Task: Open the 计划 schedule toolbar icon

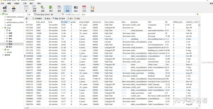Action: (84, 9)
